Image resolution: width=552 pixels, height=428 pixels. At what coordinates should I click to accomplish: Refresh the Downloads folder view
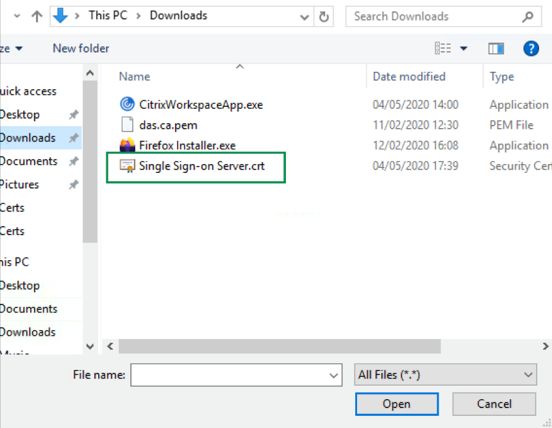[324, 17]
